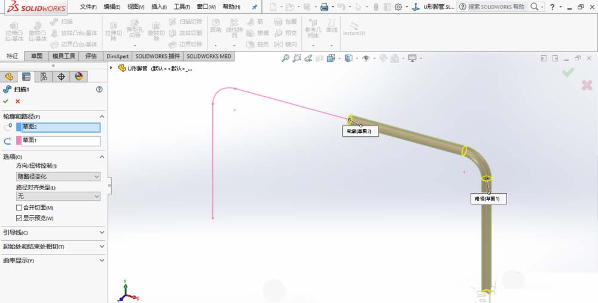The image size is (598, 303).
Task: Open the FeatureManager design tree tab
Action: coord(8,76)
